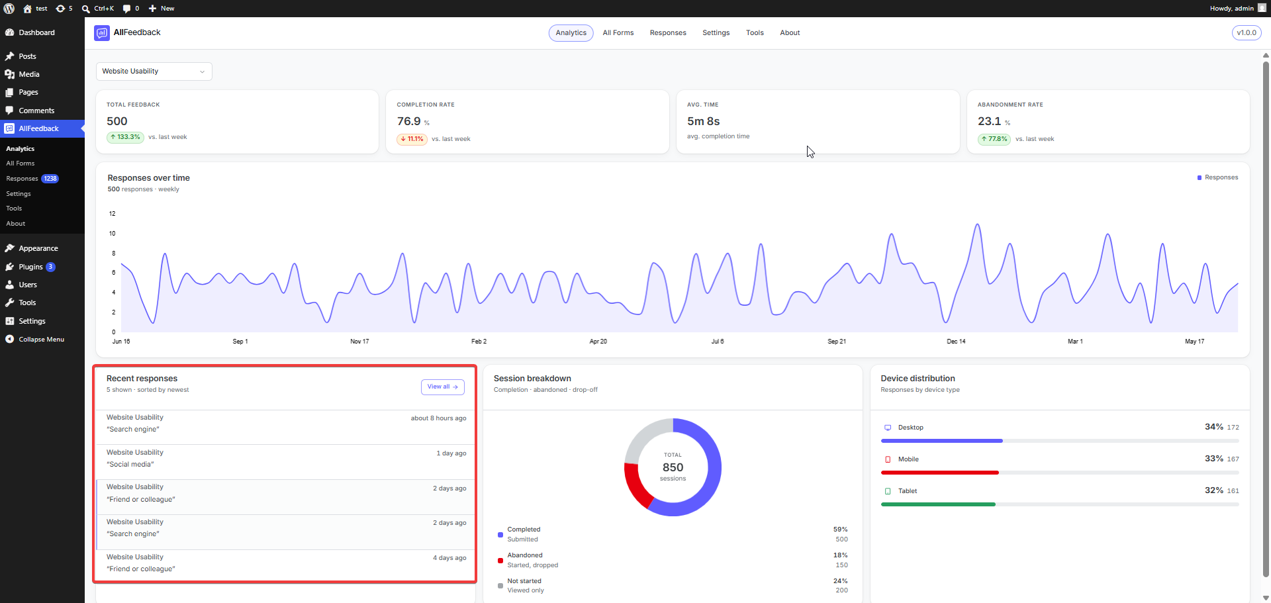Open the Responses tab in top navigation
This screenshot has height=603, width=1271.
click(668, 33)
